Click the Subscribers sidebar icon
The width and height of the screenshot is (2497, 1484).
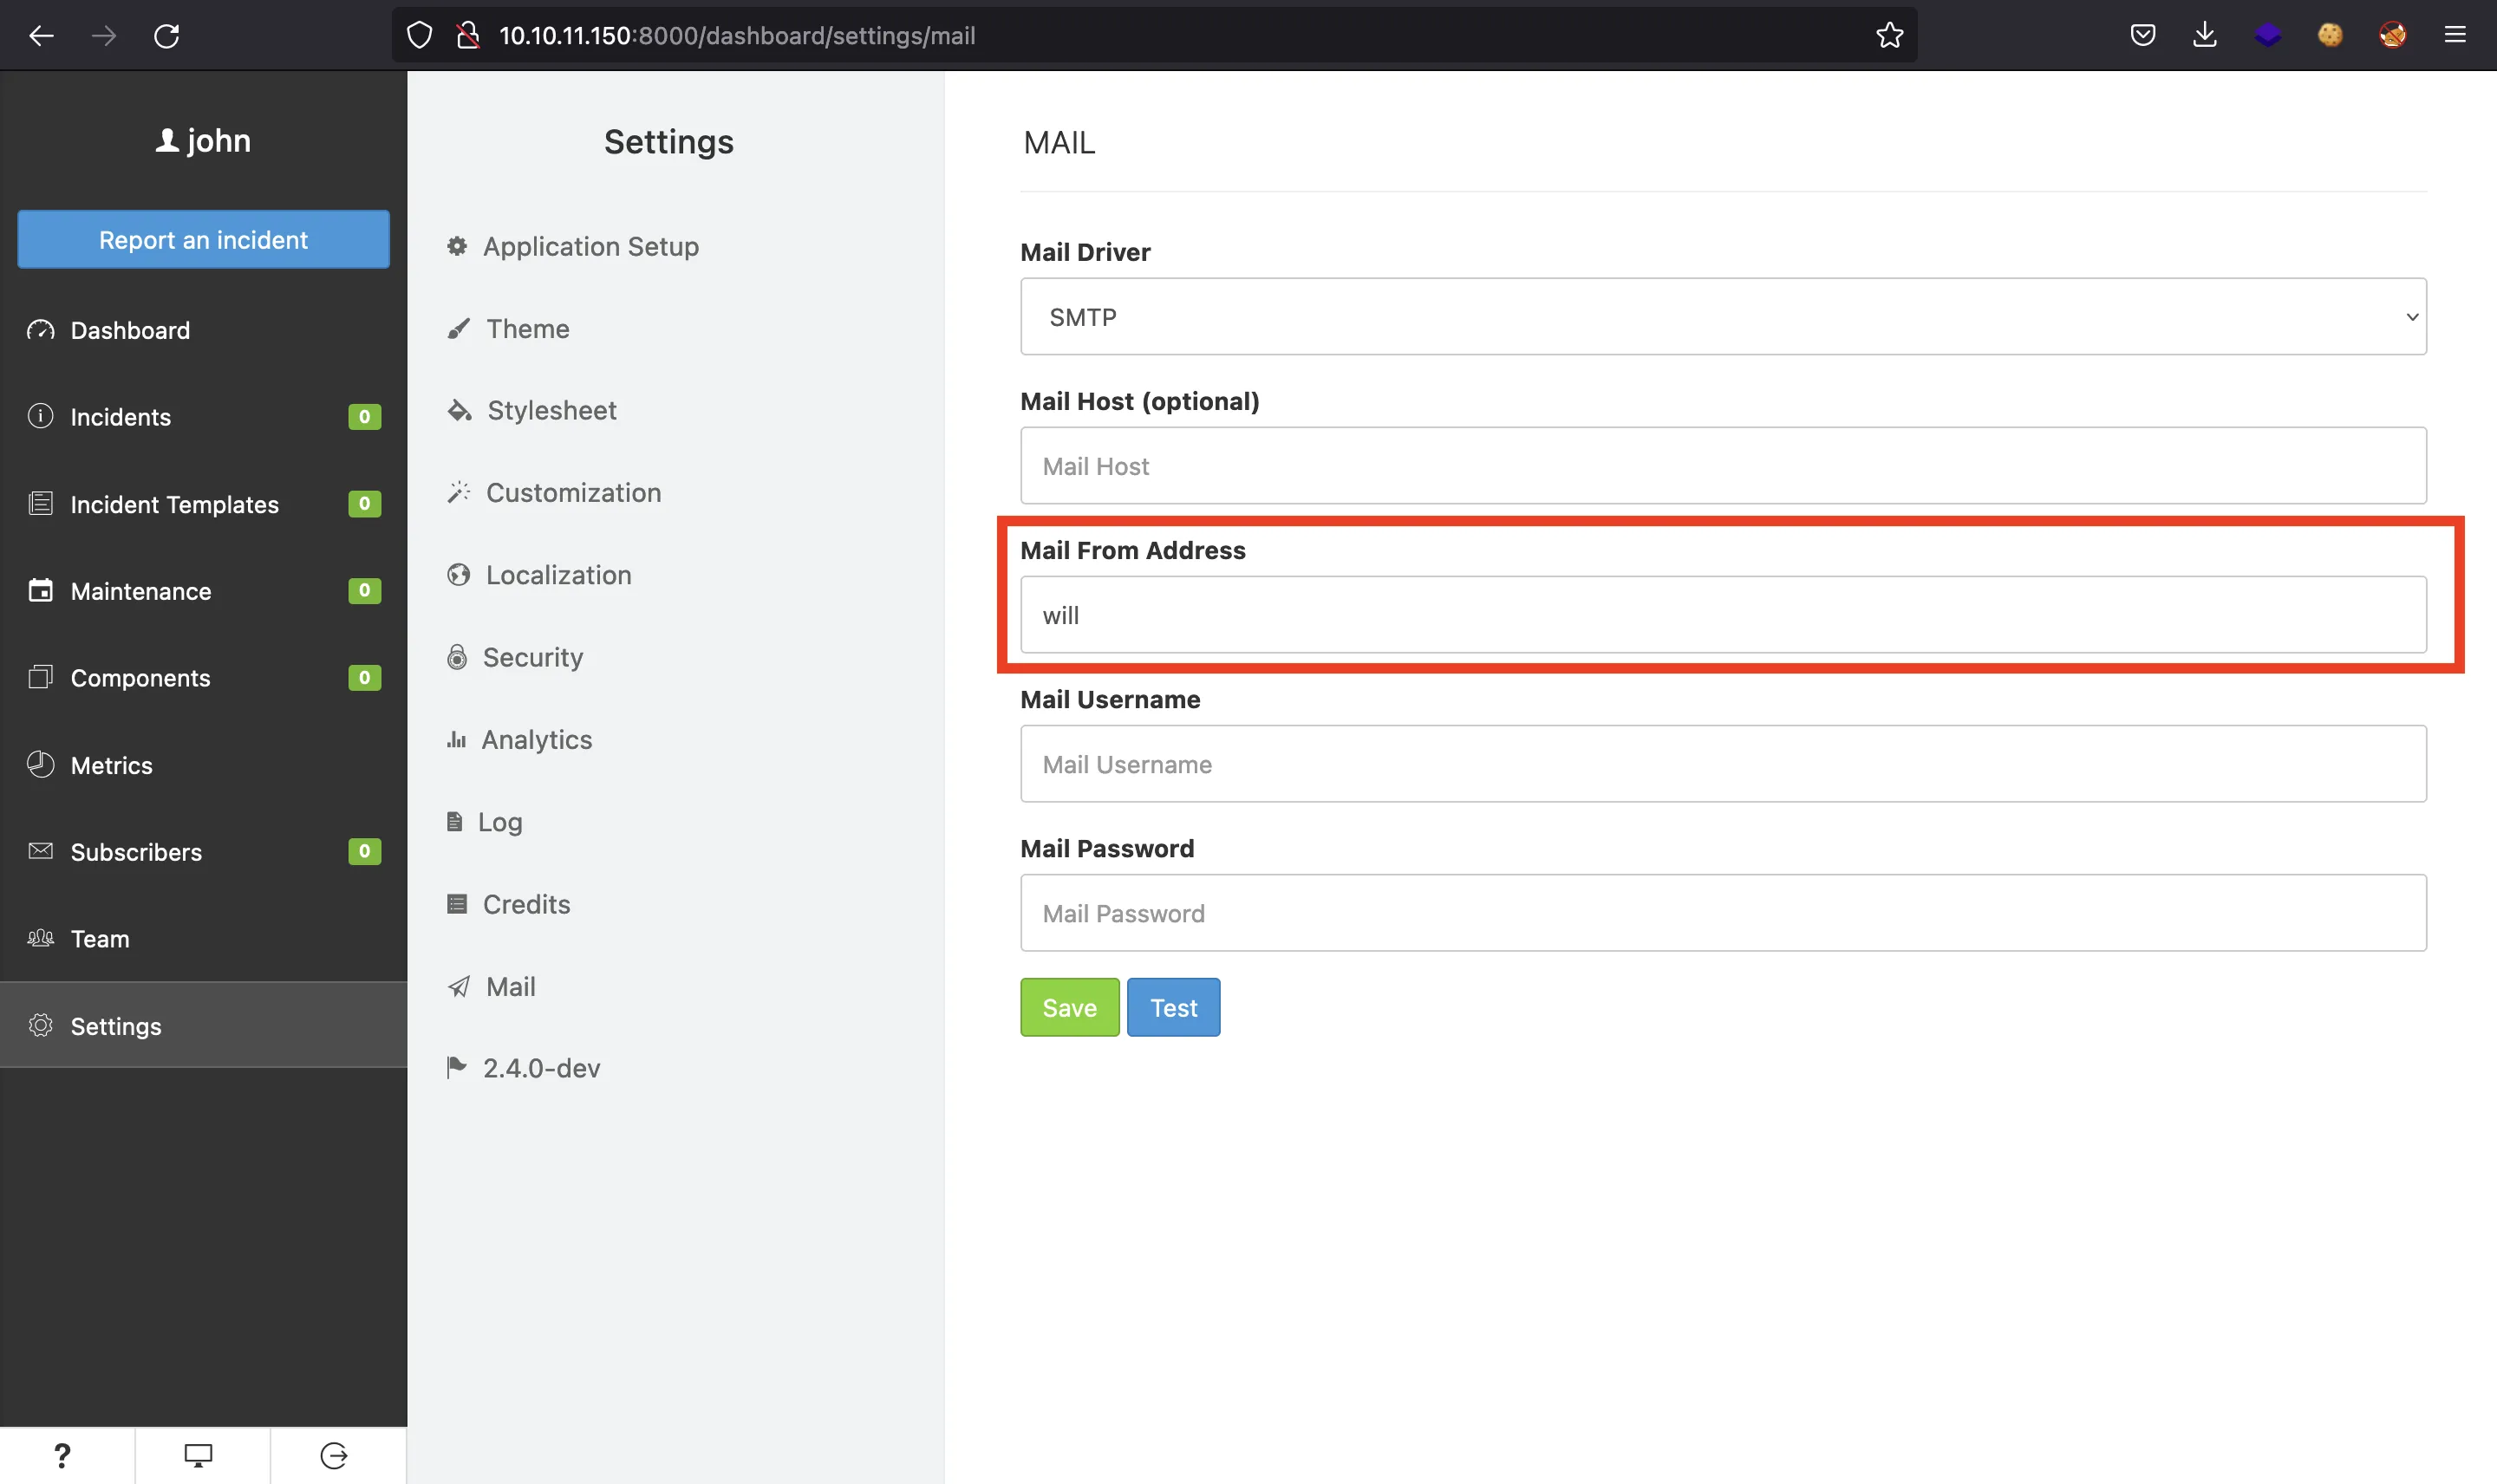[37, 851]
